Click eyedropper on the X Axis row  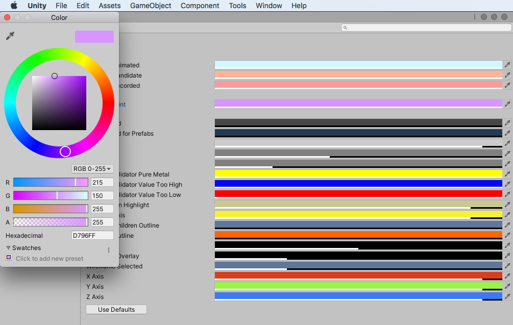(x=507, y=276)
